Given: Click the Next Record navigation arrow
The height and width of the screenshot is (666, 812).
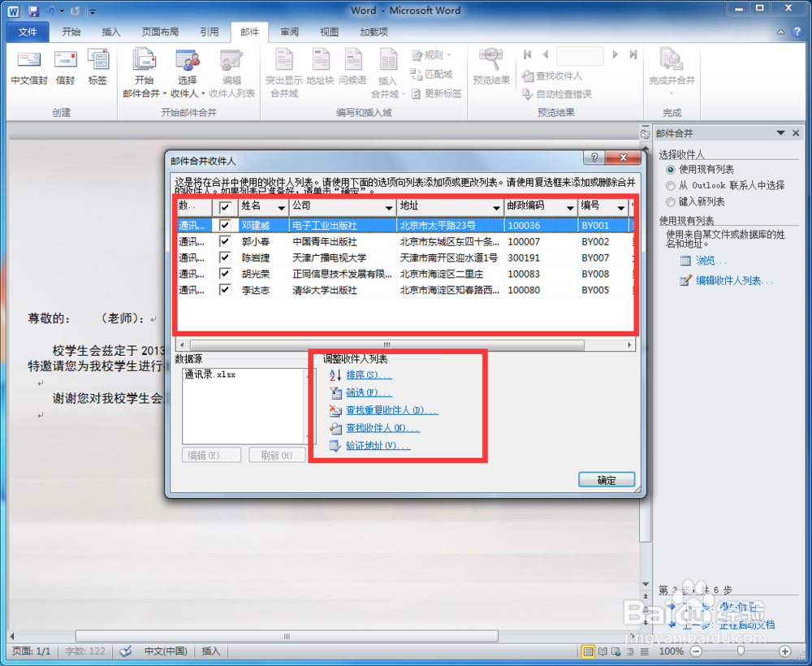Looking at the screenshot, I should (615, 54).
